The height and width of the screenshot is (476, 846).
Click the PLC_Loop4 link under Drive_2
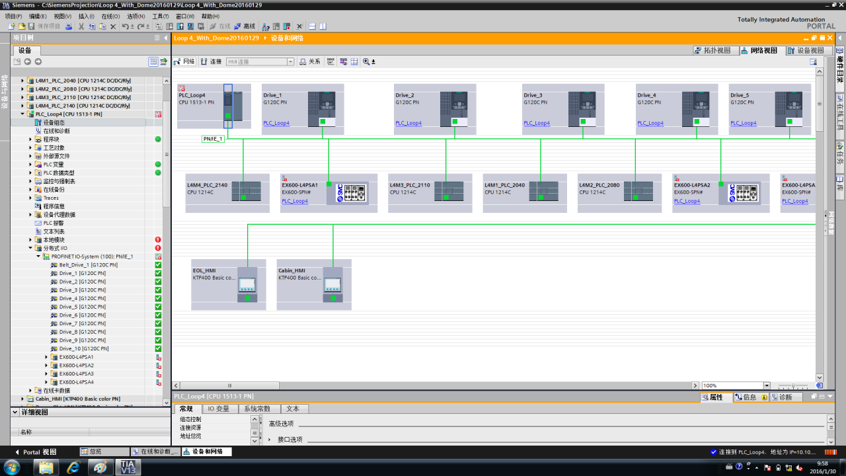pyautogui.click(x=408, y=123)
